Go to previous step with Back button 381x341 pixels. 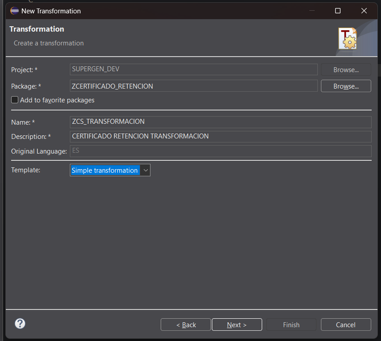click(186, 325)
